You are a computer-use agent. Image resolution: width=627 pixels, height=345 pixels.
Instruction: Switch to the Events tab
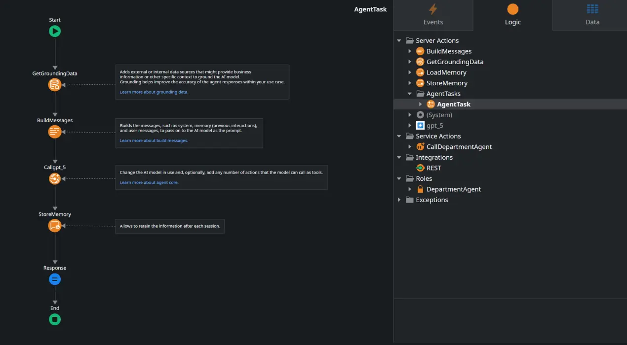[433, 15]
